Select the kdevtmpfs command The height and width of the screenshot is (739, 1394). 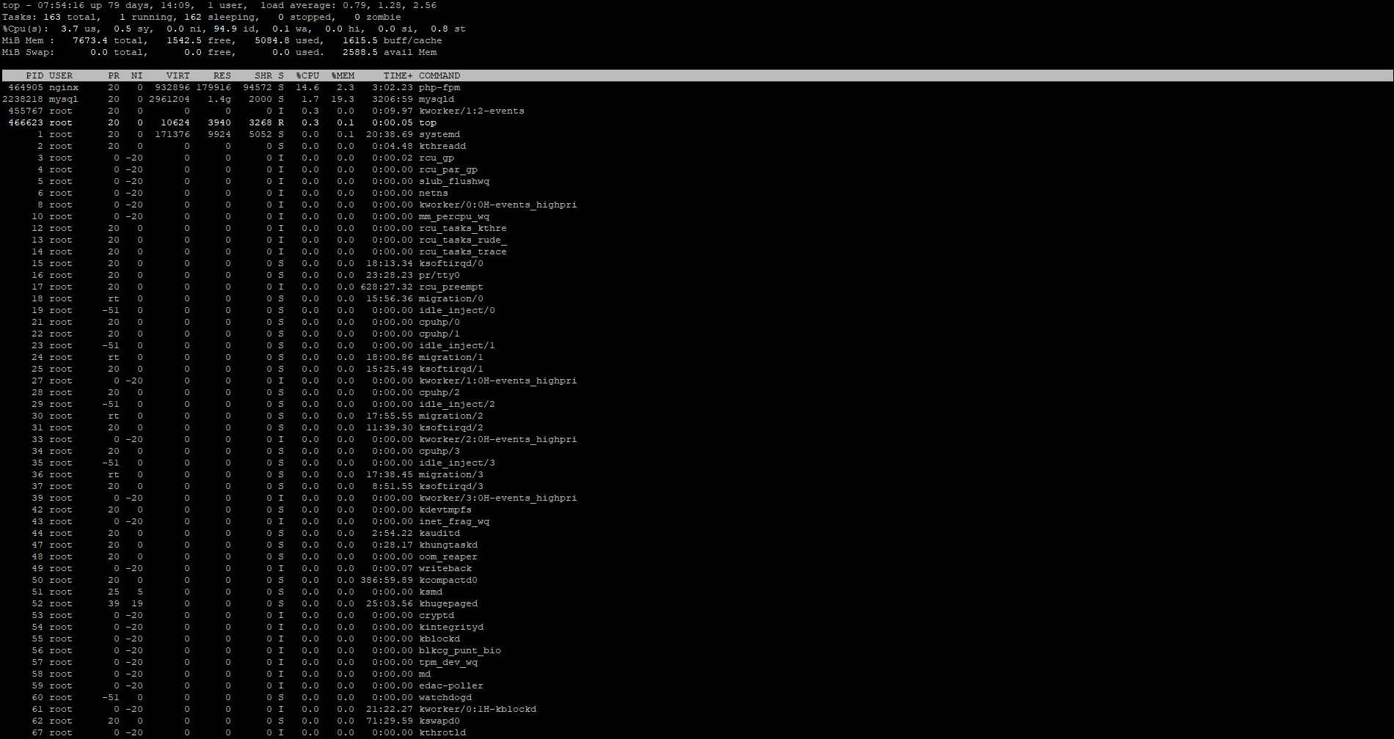tap(445, 510)
